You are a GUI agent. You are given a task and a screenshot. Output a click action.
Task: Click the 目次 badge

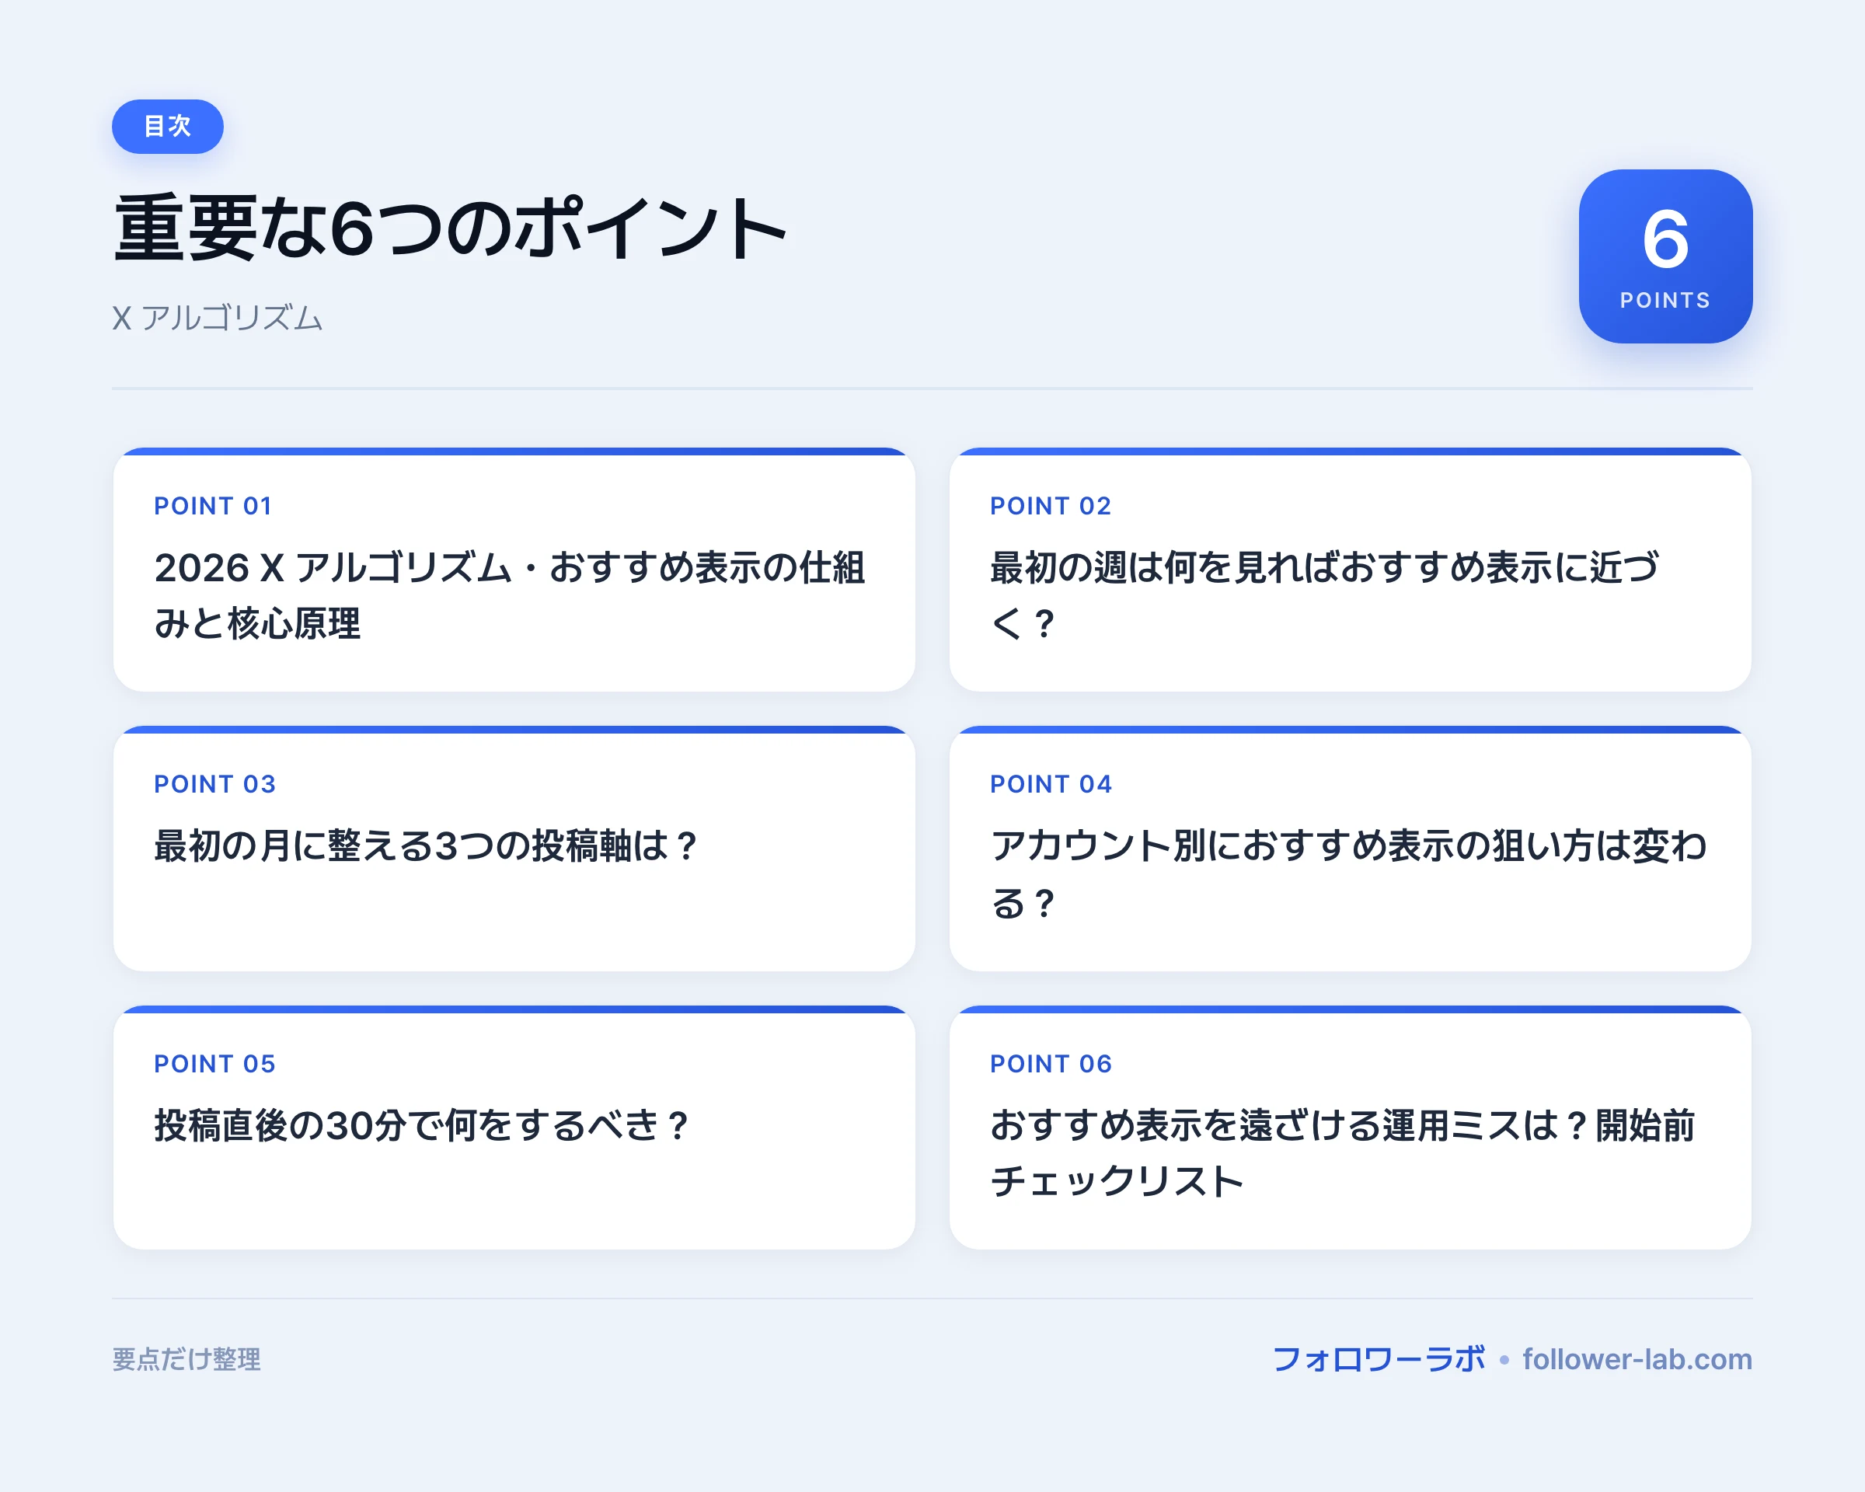pyautogui.click(x=168, y=127)
